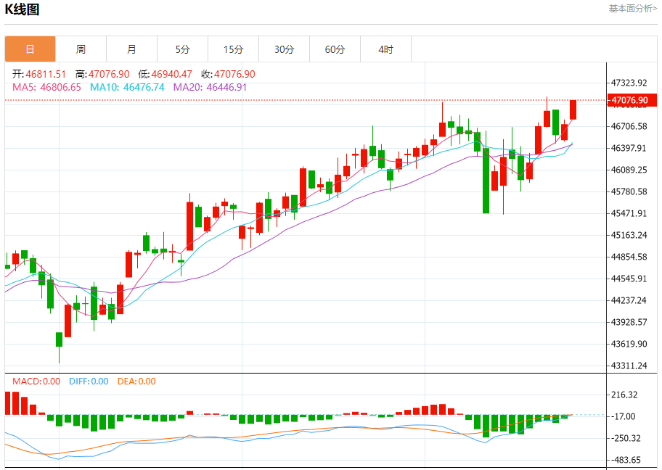Click the 43311.24 price axis label
The height and width of the screenshot is (470, 662).
[629, 366]
